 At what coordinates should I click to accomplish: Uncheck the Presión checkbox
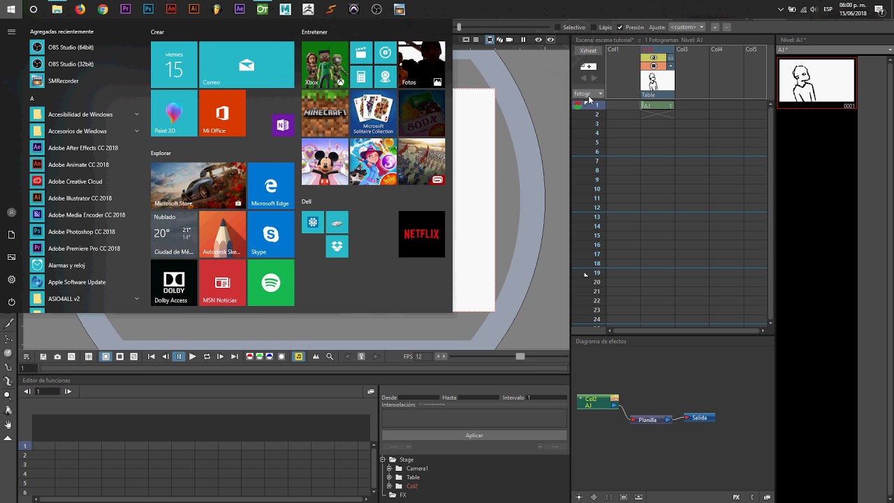(620, 27)
